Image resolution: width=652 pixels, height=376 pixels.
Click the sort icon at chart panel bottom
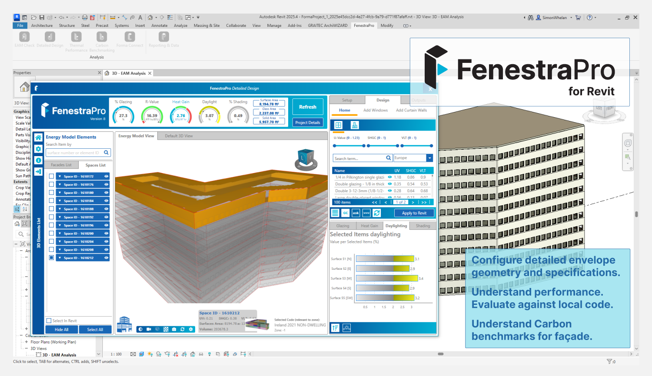pos(335,328)
